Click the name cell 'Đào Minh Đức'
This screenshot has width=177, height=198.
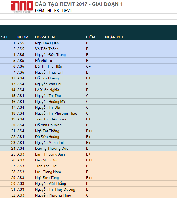click(x=47, y=160)
